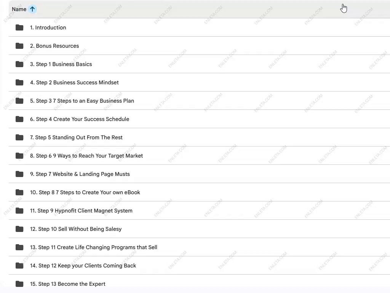390x293 pixels.
Task: Select folder icon for Create Your Success Schedule
Action: 19,119
